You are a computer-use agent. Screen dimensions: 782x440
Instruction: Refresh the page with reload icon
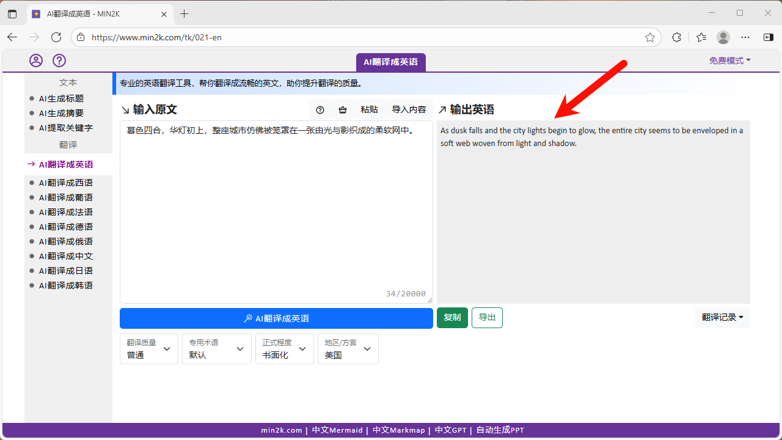pos(56,37)
